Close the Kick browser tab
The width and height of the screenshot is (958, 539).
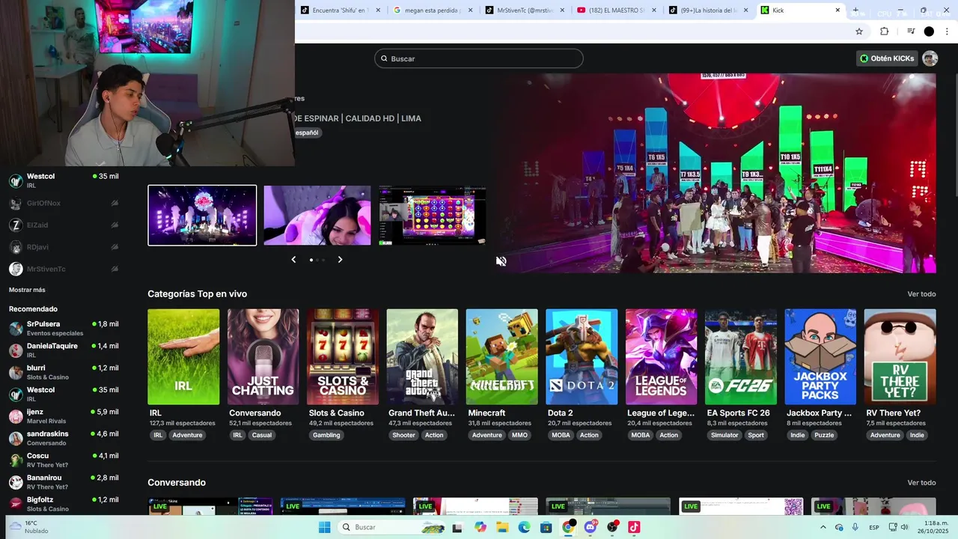tap(838, 10)
